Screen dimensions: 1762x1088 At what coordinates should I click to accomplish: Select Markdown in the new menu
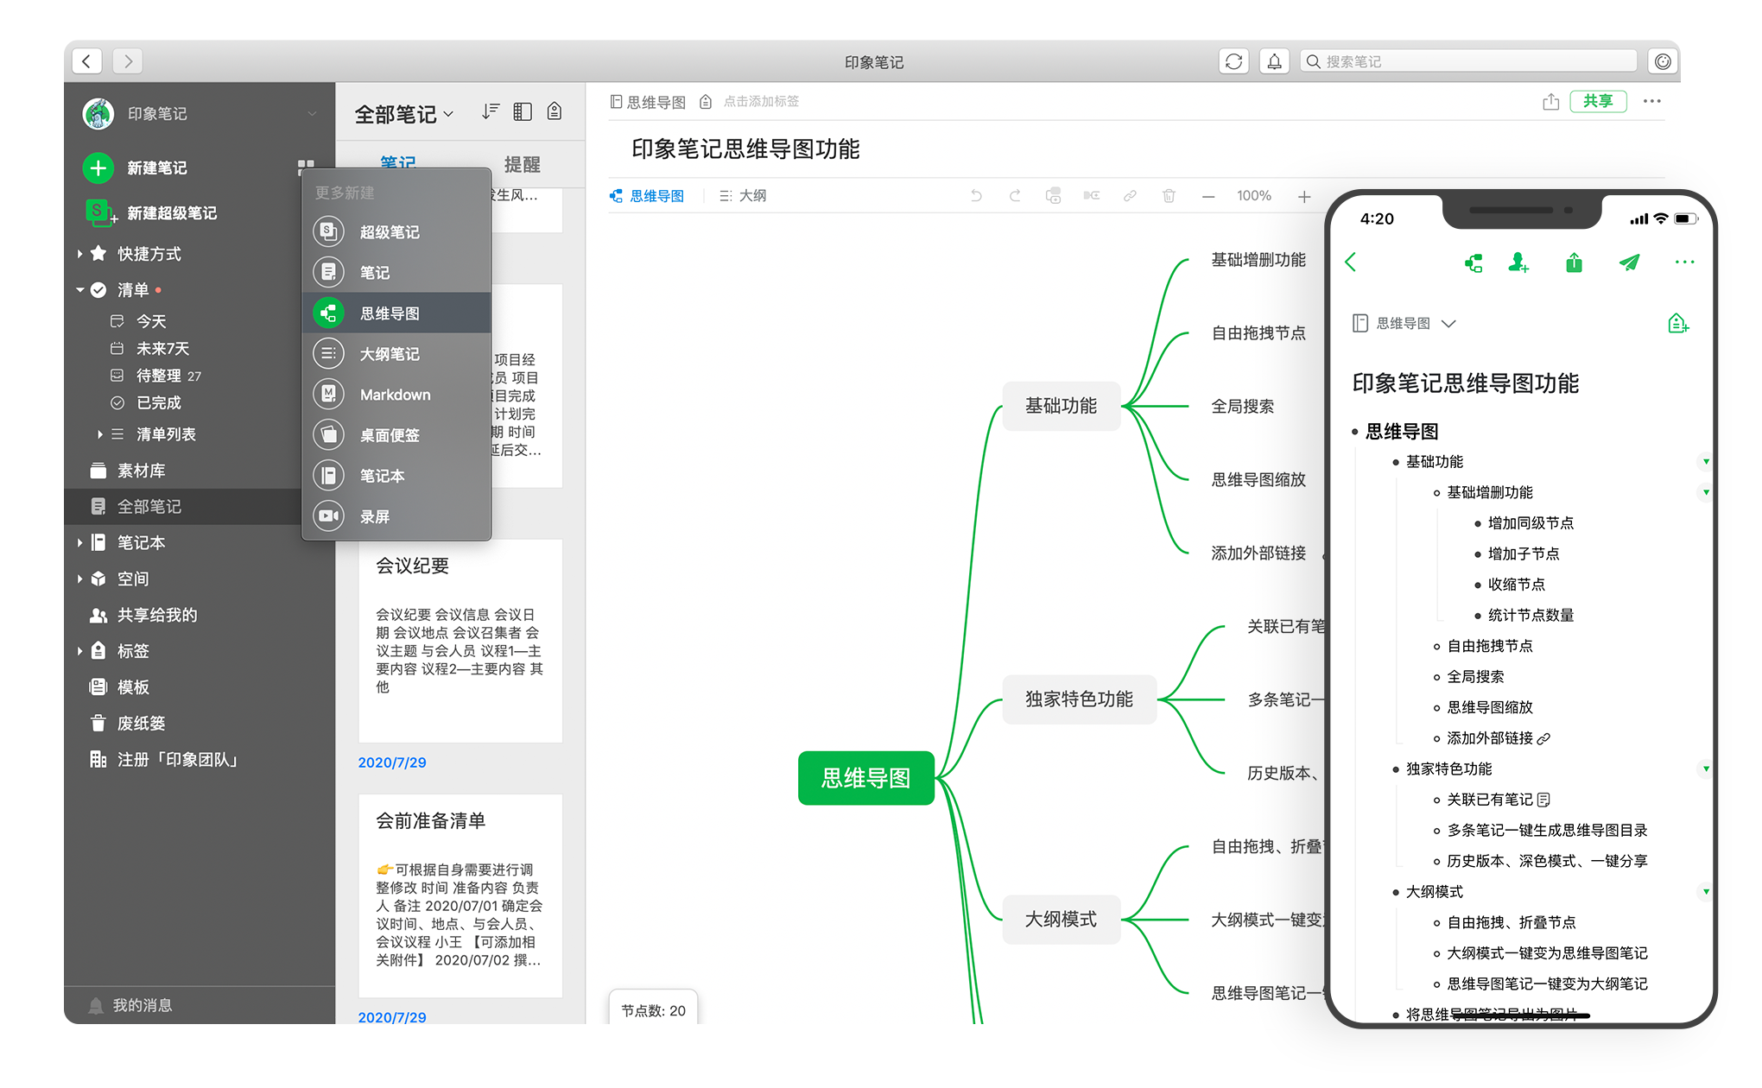click(396, 394)
